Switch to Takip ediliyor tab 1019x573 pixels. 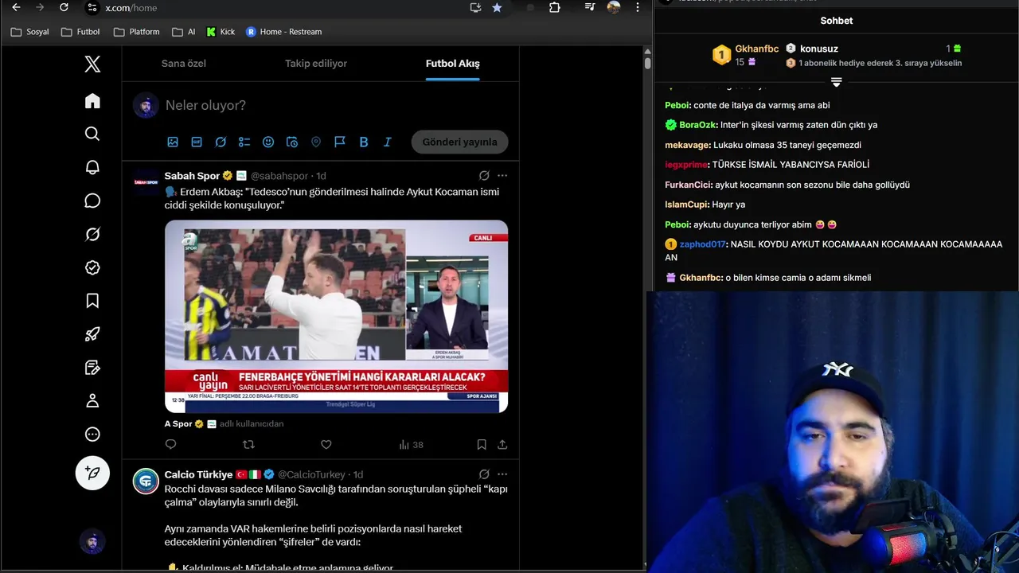coord(316,64)
